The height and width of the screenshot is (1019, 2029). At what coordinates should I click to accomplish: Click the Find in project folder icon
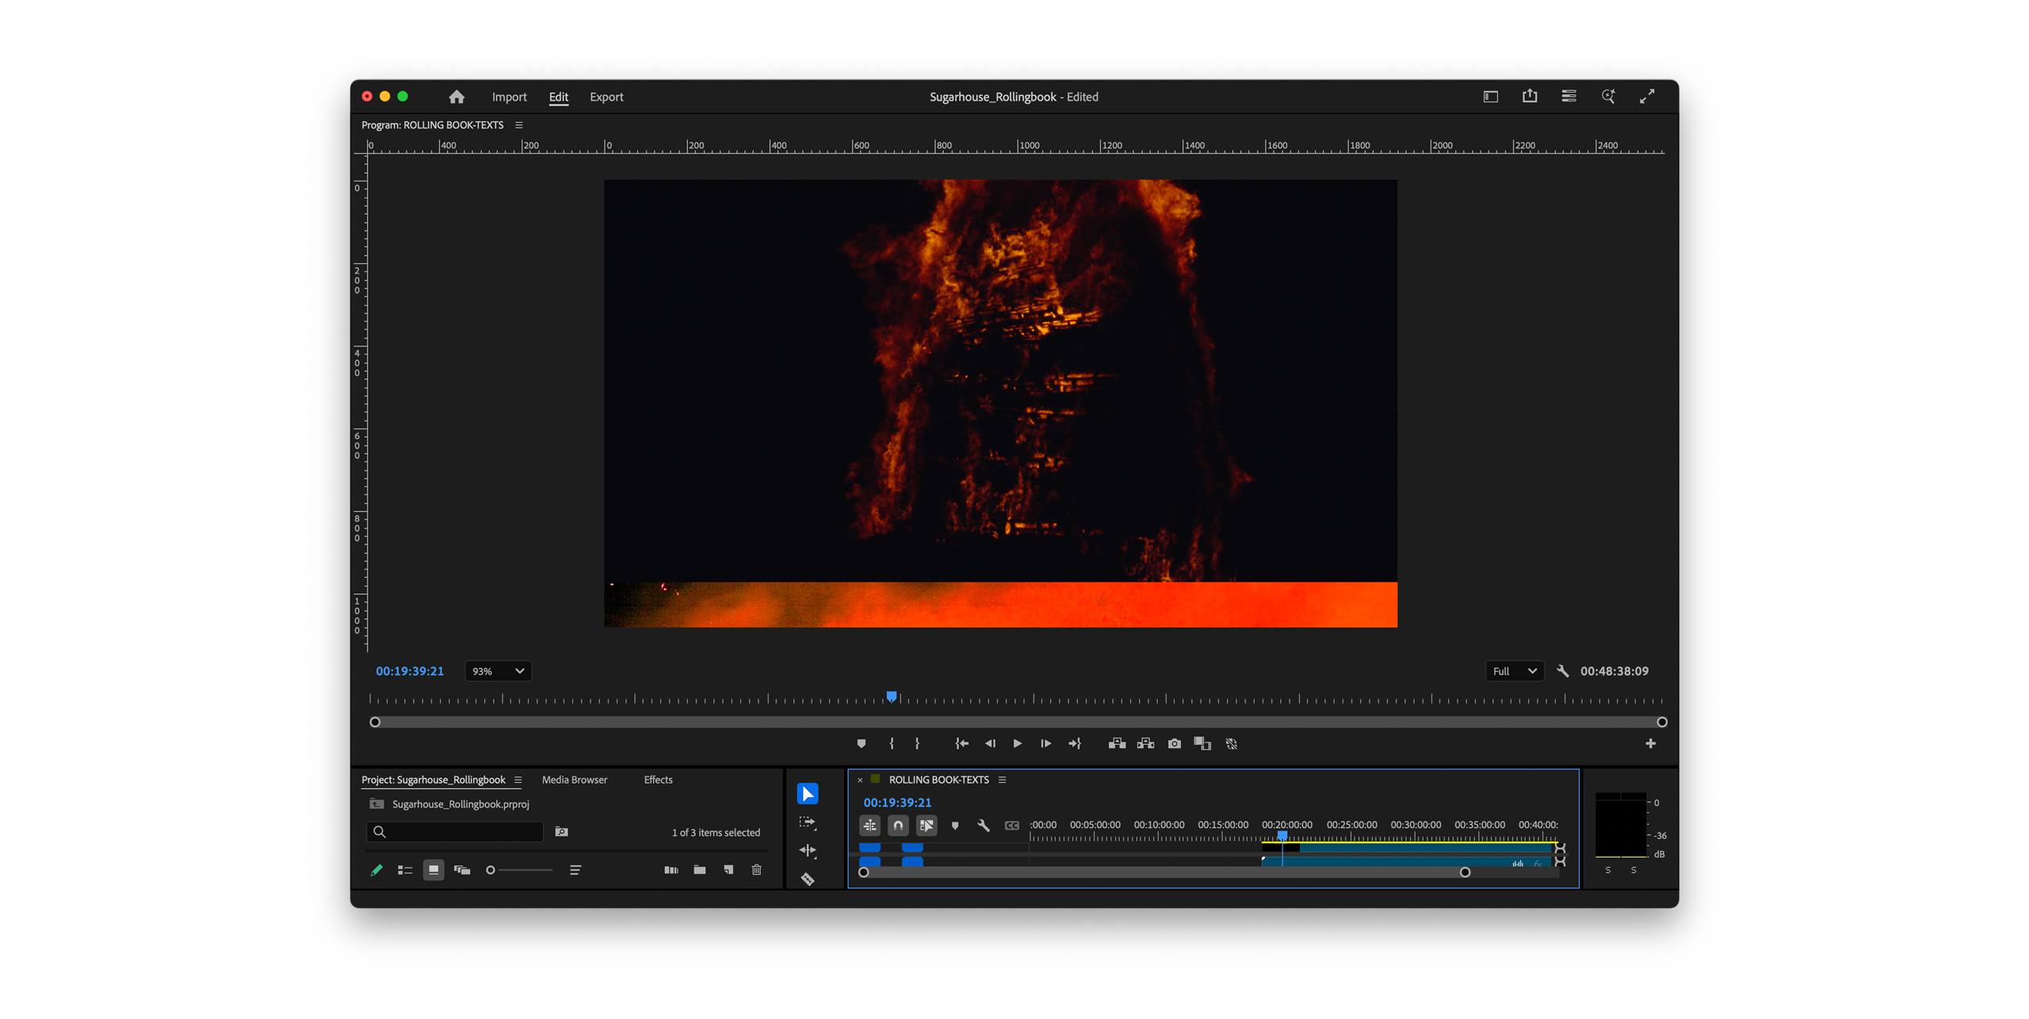pyautogui.click(x=561, y=832)
